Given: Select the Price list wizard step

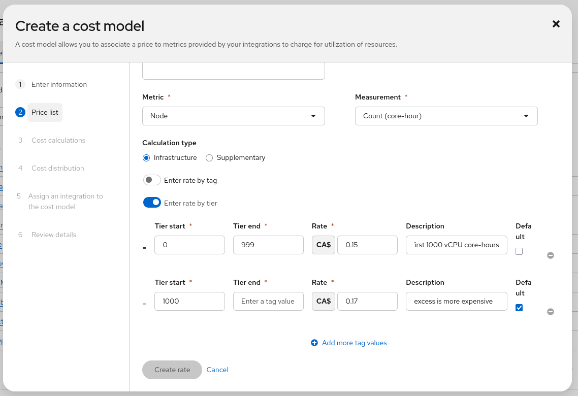Looking at the screenshot, I should pyautogui.click(x=45, y=112).
